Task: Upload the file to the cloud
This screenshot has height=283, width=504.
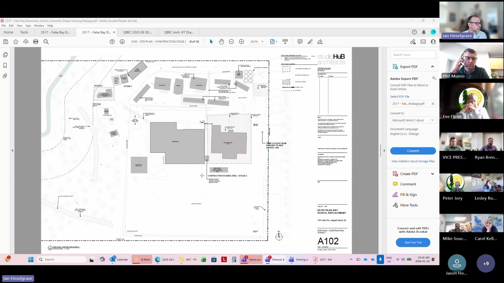Action: pos(26,42)
